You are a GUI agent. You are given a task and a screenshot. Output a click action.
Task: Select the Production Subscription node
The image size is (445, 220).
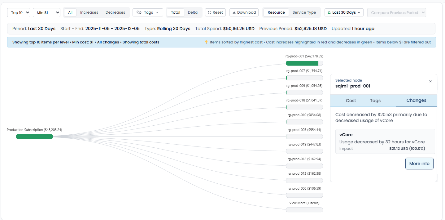(x=34, y=136)
